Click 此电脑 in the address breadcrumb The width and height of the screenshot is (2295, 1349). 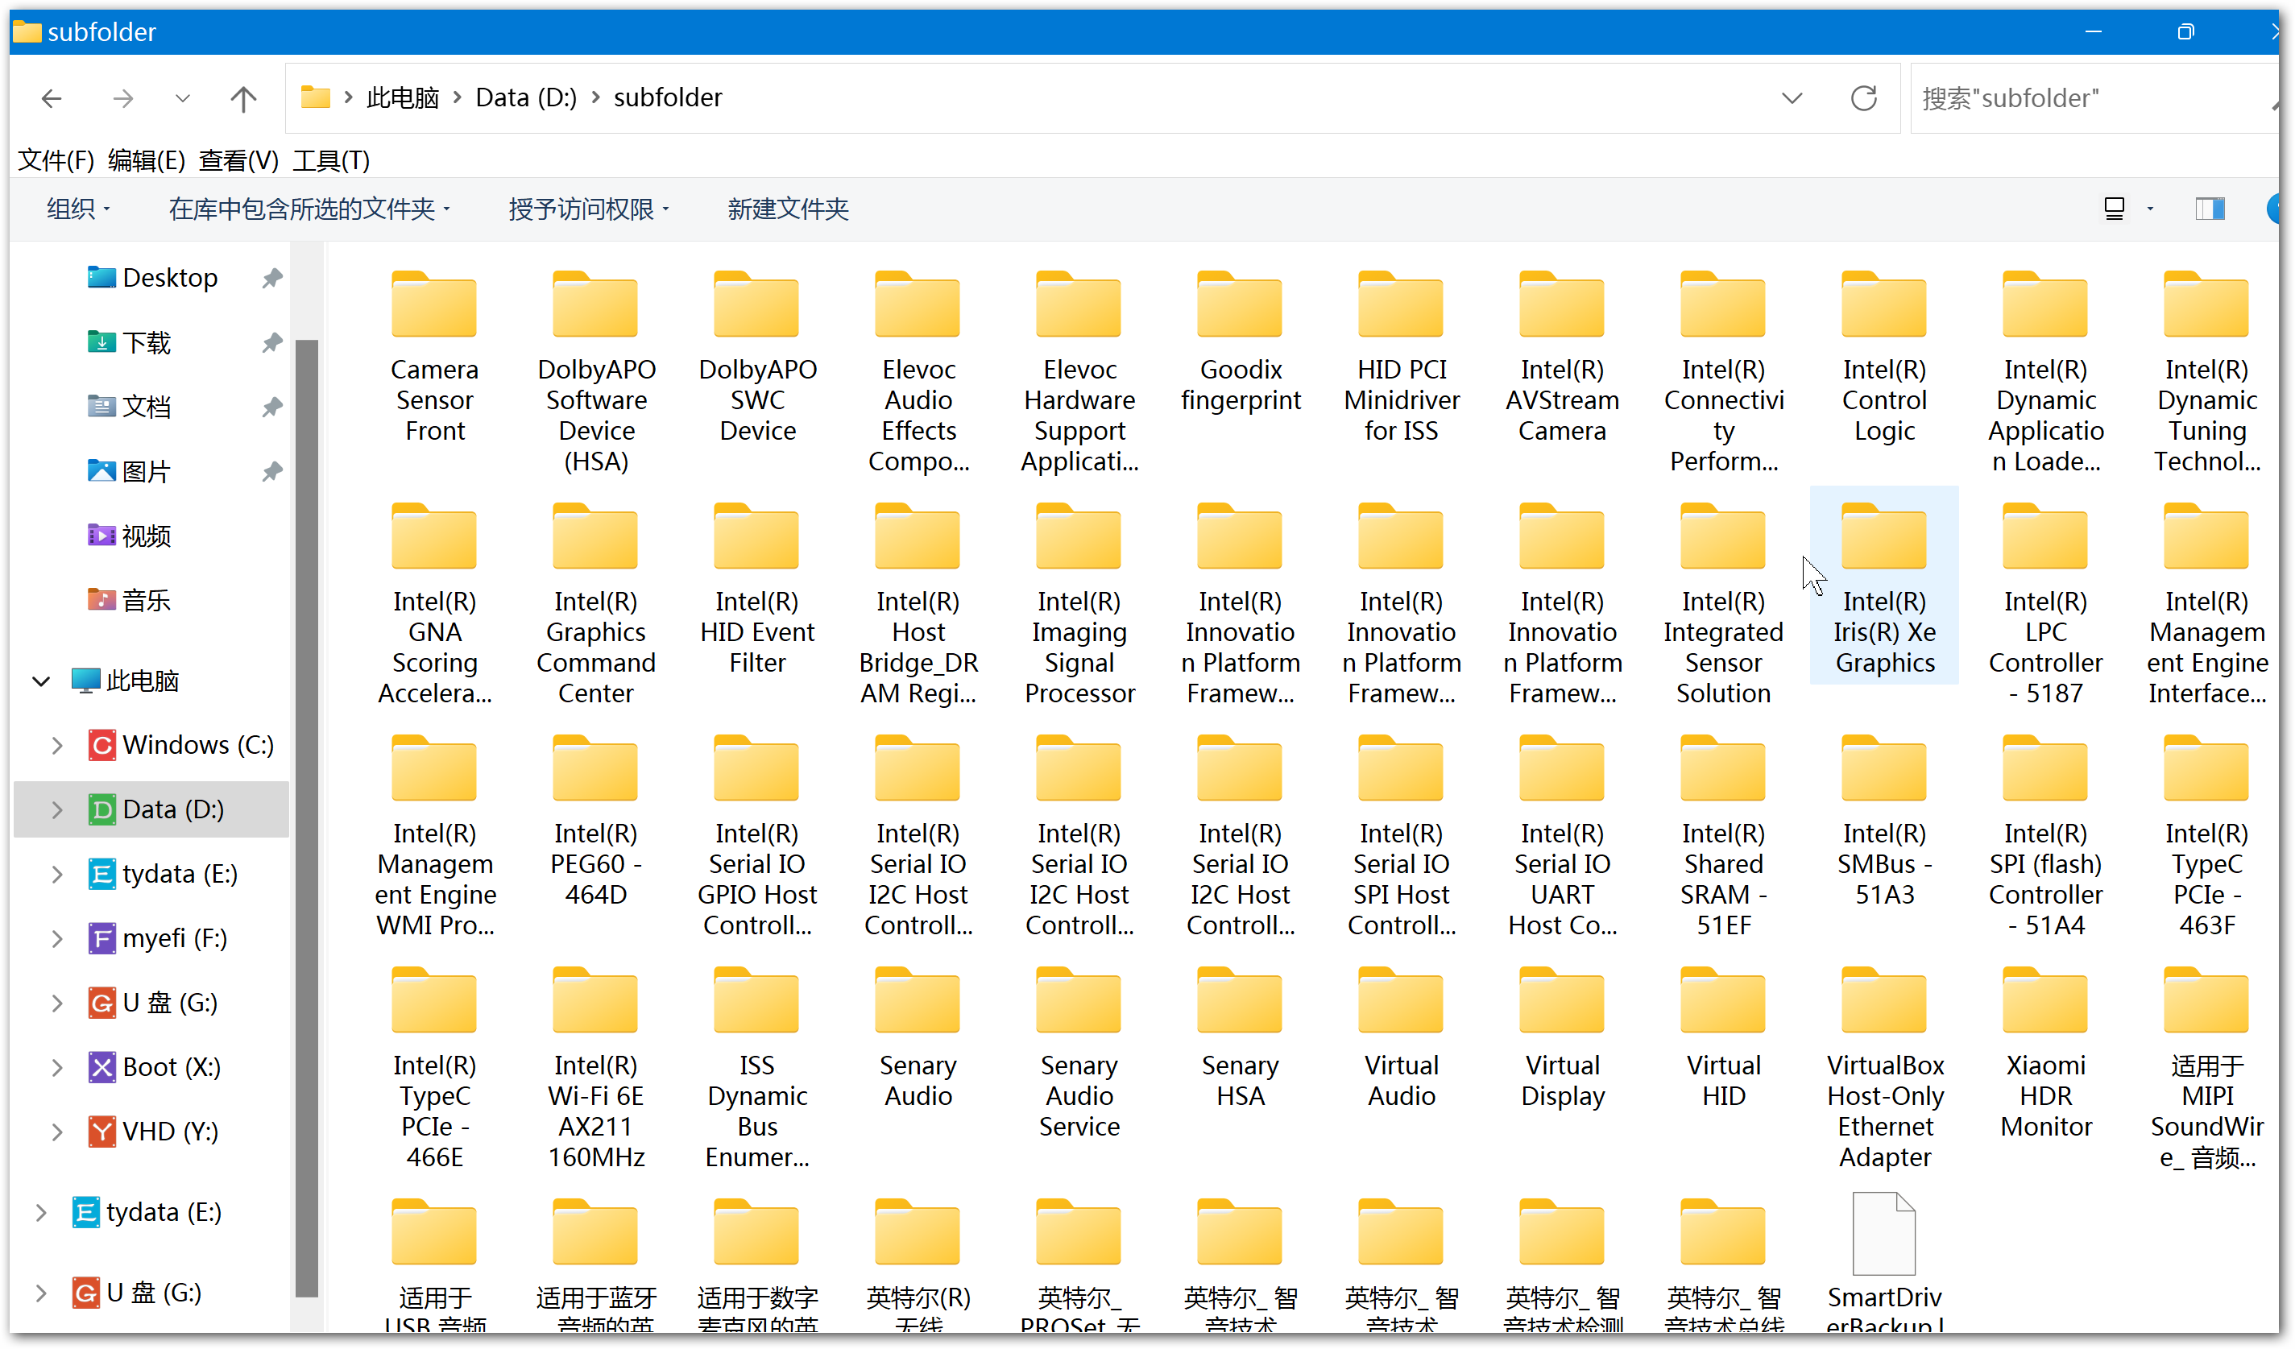[x=403, y=97]
